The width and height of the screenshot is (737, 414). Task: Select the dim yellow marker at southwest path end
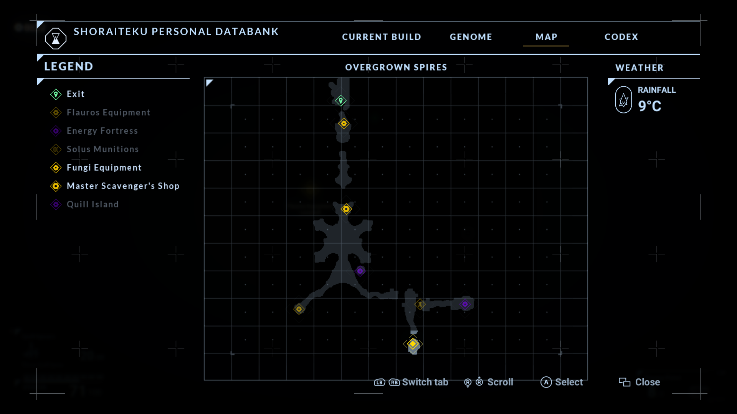click(x=299, y=309)
